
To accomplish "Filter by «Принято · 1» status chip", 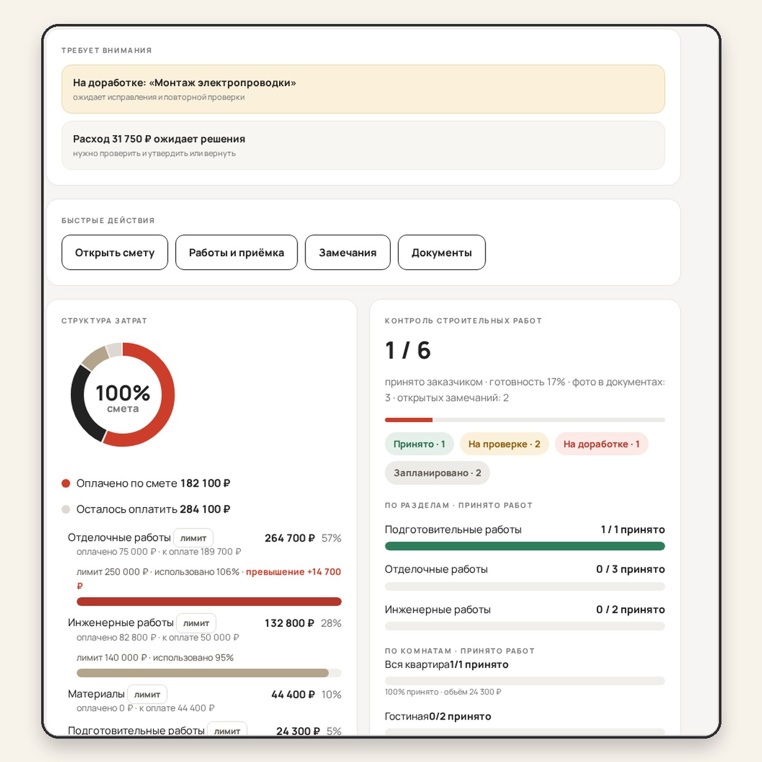I will click(x=420, y=444).
